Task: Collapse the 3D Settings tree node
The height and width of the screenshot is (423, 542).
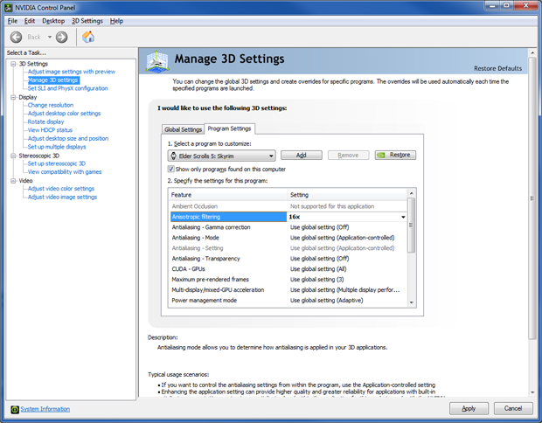Action: click(13, 64)
